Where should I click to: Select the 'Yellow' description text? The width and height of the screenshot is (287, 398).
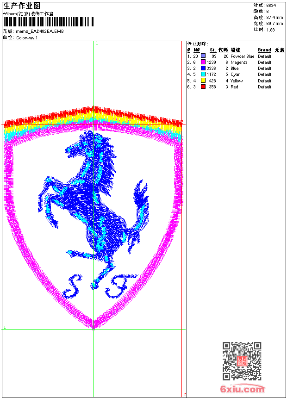click(x=237, y=81)
